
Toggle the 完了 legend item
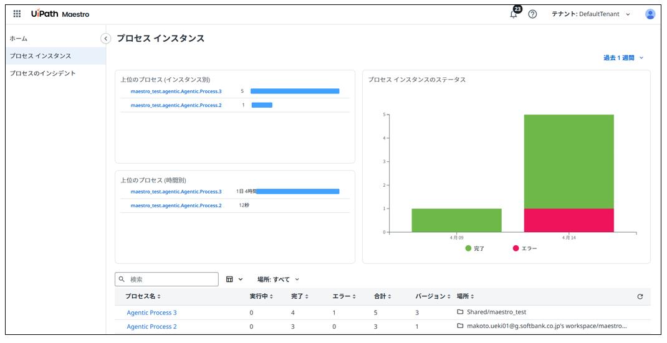(474, 248)
